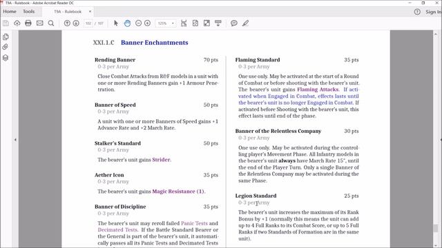Click the Sign In button

[433, 12]
